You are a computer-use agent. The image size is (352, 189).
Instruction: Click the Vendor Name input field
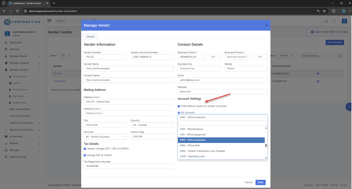(x=129, y=68)
